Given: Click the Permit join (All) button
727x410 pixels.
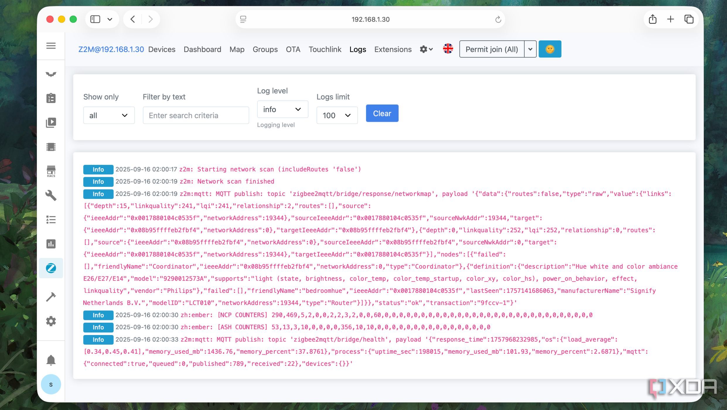Looking at the screenshot, I should click(x=492, y=49).
